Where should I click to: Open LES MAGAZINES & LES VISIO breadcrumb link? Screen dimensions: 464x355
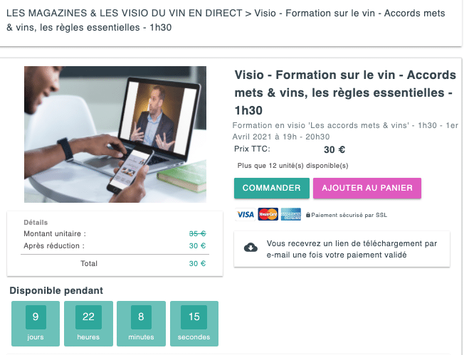coord(125,14)
